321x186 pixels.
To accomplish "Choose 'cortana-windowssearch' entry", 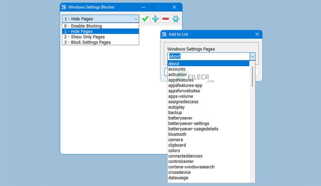I will click(208, 167).
